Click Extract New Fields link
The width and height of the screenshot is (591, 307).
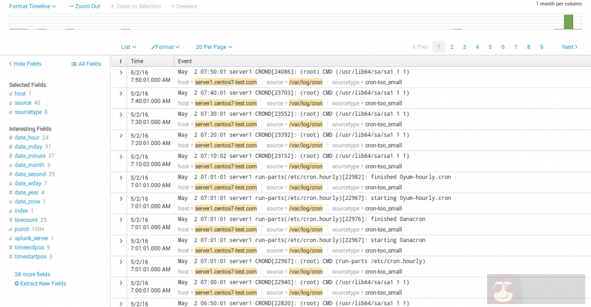[40, 284]
